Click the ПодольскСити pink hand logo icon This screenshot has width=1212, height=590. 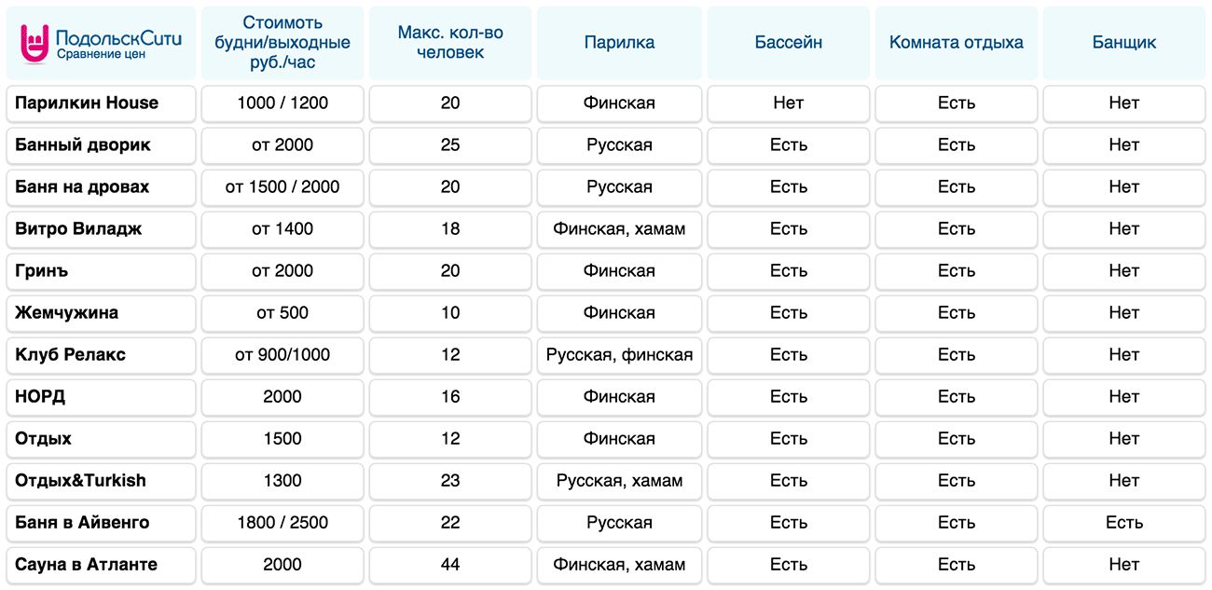point(35,45)
